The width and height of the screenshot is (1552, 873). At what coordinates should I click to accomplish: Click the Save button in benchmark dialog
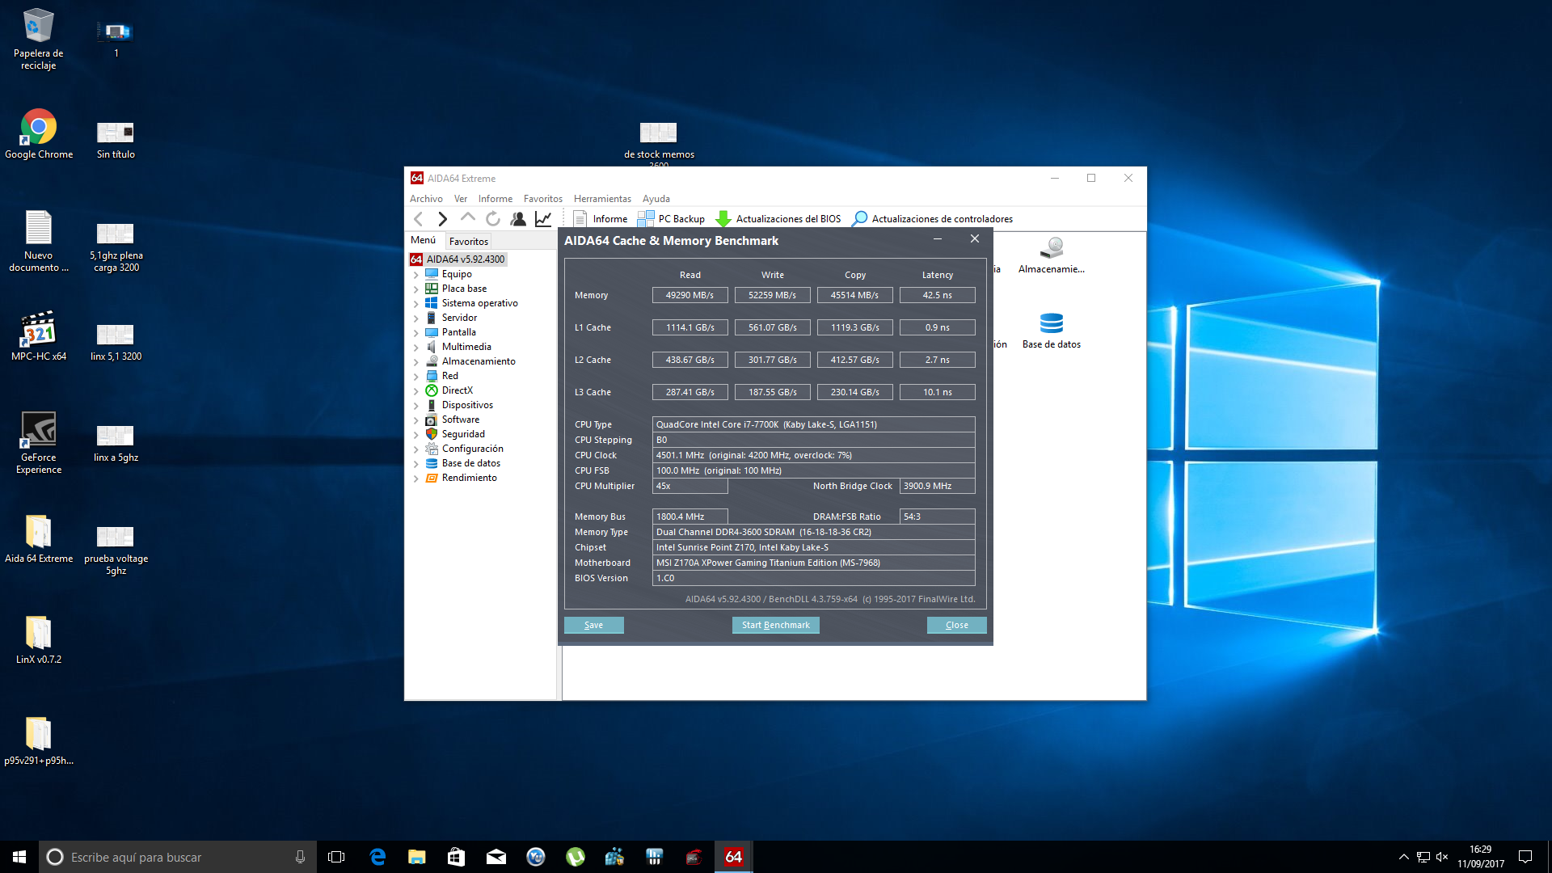point(594,625)
